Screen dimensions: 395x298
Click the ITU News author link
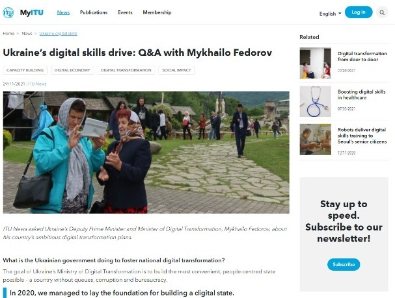coord(37,84)
